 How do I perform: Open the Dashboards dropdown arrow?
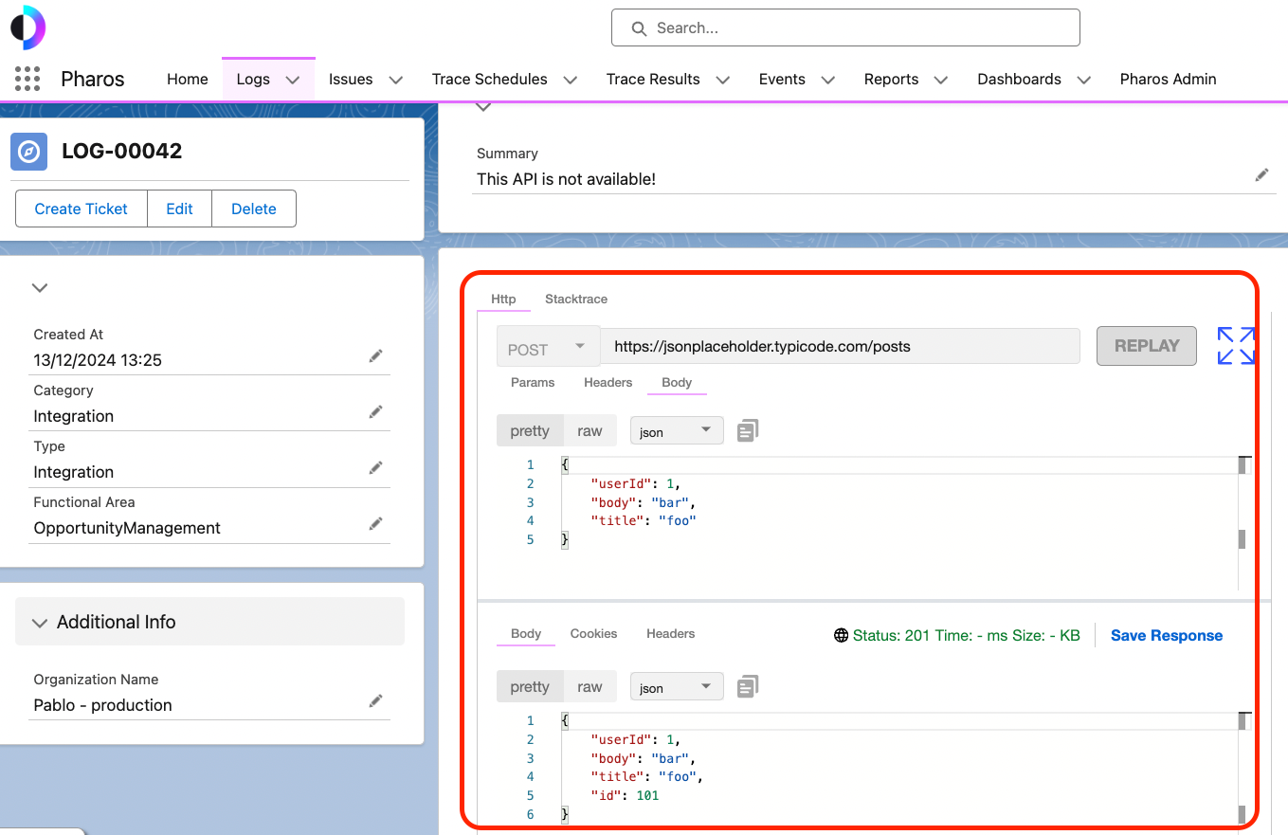(x=1084, y=81)
